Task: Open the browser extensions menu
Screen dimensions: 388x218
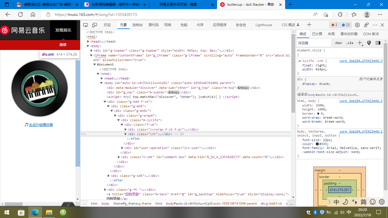Action: click(340, 14)
